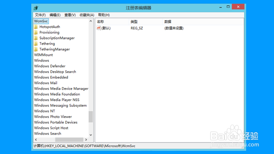Minimize the Registry Editor window
This screenshot has width=274, height=154.
point(221,7)
